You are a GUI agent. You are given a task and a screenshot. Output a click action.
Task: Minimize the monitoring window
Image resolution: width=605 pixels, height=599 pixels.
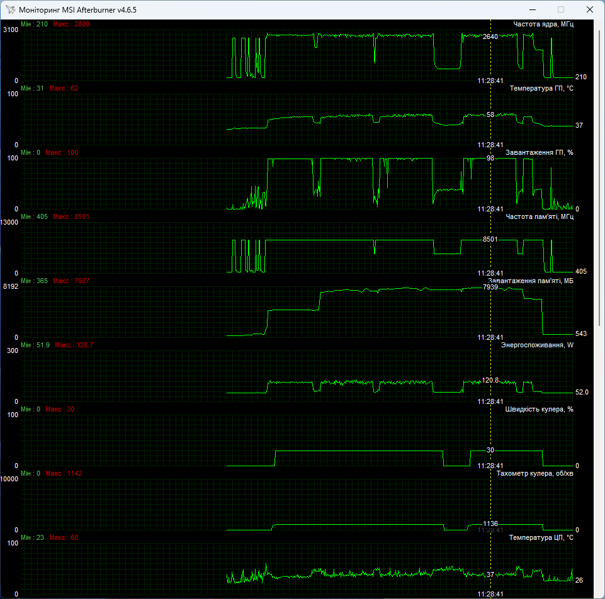click(533, 9)
